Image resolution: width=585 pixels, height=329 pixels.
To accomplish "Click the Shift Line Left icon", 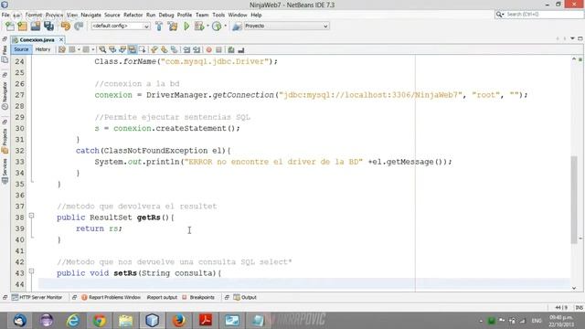I will 186,49.
